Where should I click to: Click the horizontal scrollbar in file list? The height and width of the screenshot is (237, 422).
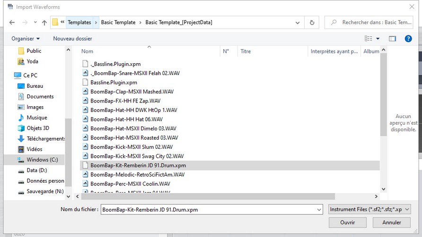point(208,196)
